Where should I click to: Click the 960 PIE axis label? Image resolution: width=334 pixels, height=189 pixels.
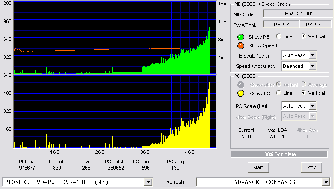coord(8,21)
